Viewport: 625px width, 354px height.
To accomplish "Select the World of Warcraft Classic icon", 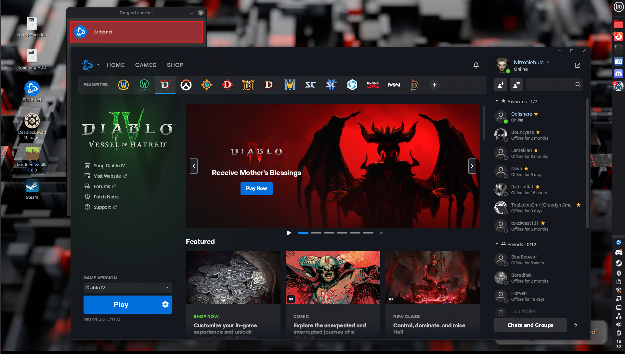I will (144, 85).
